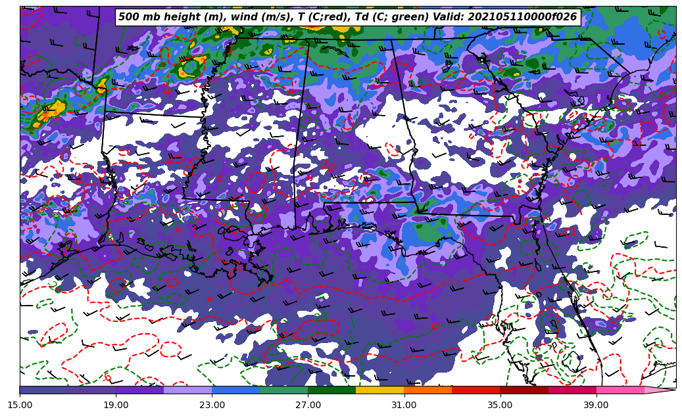Click the red -6 contour label near bottom
Screen dimensions: 682x416
pyautogui.click(x=107, y=377)
